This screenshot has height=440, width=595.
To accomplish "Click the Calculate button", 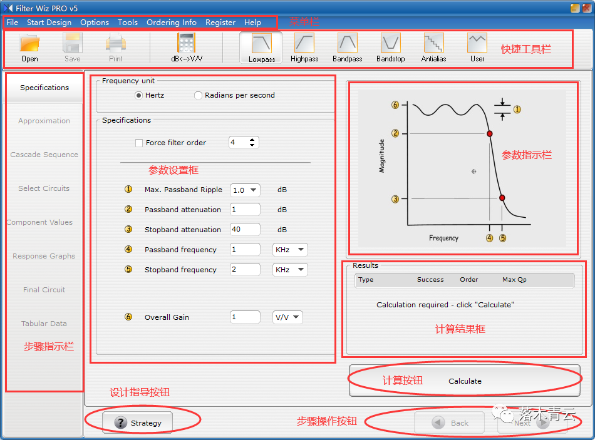I will (x=465, y=381).
